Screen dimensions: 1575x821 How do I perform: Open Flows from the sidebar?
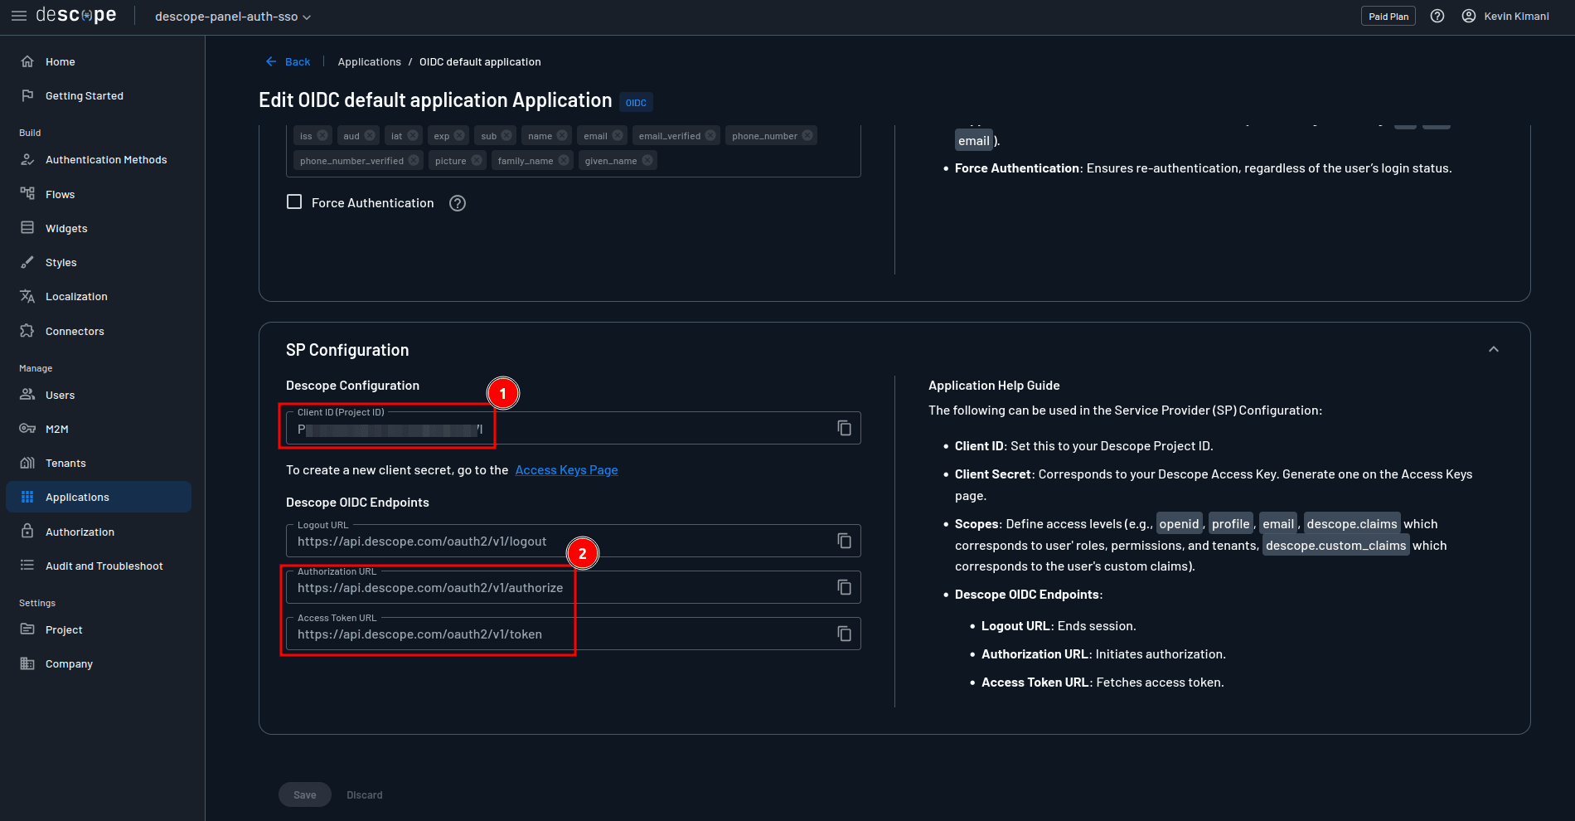tap(59, 193)
